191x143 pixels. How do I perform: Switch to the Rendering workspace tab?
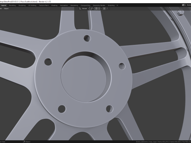click(74, 6)
